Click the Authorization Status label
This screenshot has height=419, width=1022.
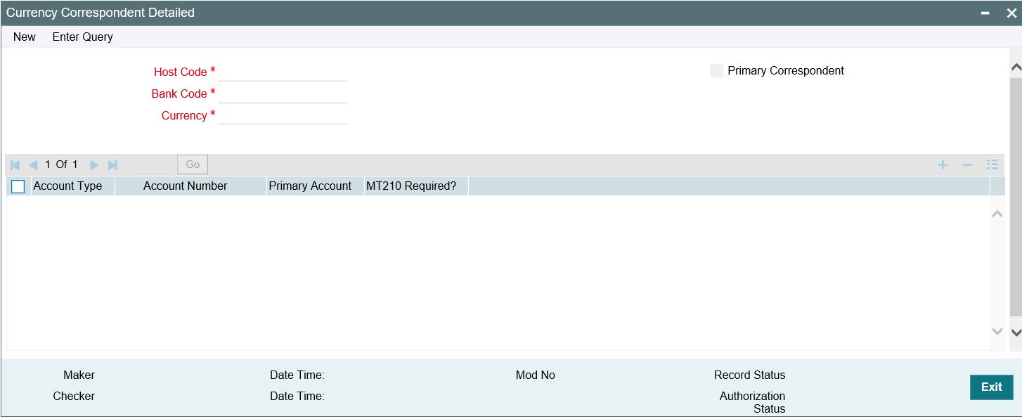752,402
